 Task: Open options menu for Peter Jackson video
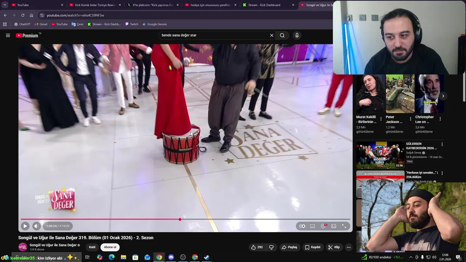pos(411,119)
